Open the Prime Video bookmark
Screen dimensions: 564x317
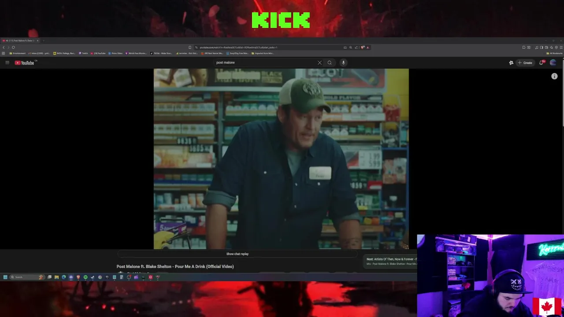(x=115, y=53)
